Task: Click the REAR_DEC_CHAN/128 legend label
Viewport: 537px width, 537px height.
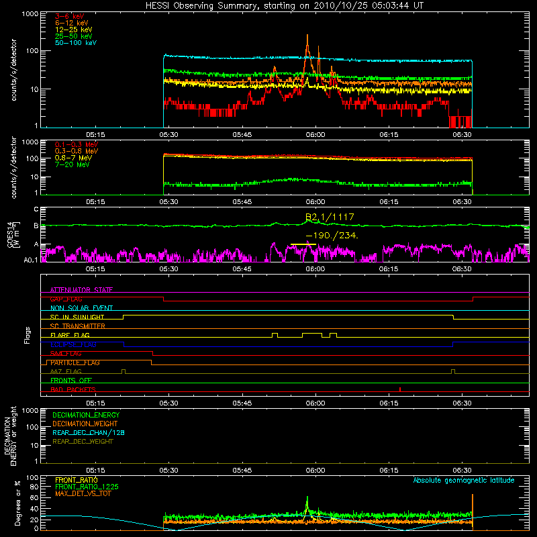Action: [x=89, y=432]
